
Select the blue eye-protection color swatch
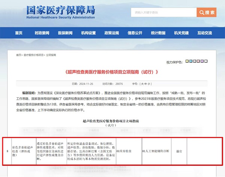pos(191,61)
